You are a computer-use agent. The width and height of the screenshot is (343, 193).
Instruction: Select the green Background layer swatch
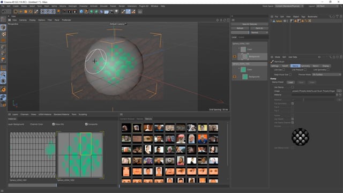(245, 77)
